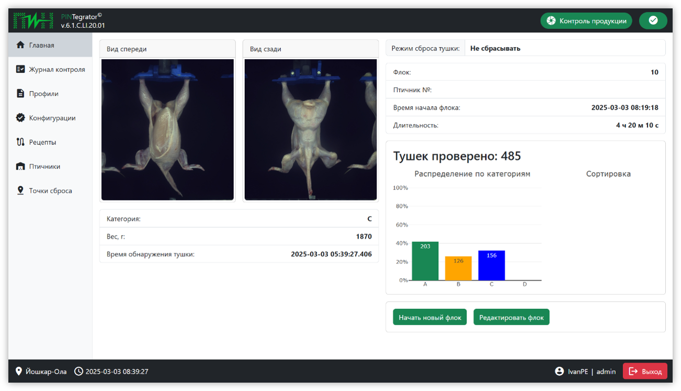The width and height of the screenshot is (681, 391).
Task: Click the green category A bar
Action: [x=425, y=261]
